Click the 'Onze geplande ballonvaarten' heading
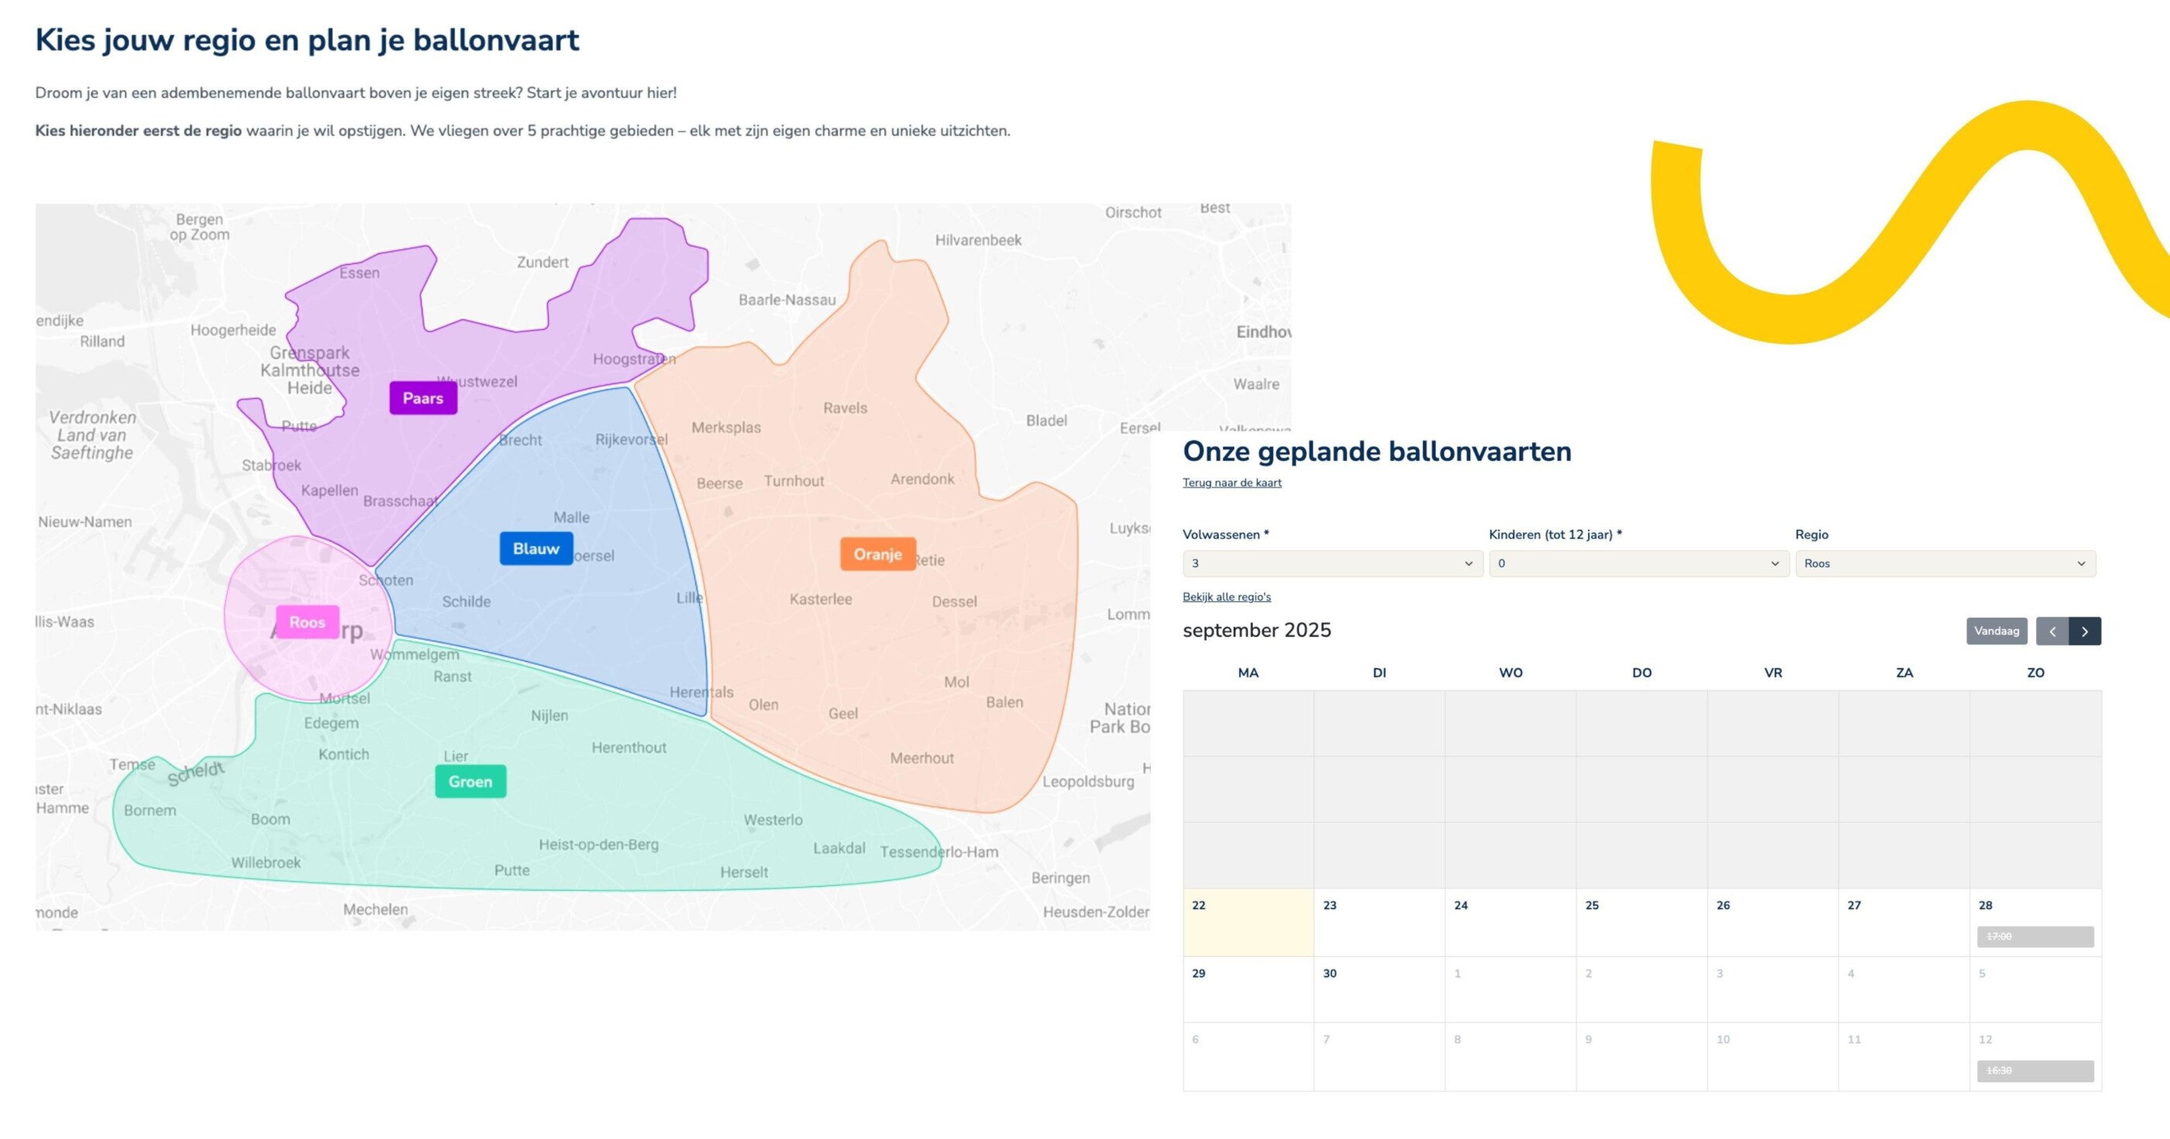 tap(1377, 452)
